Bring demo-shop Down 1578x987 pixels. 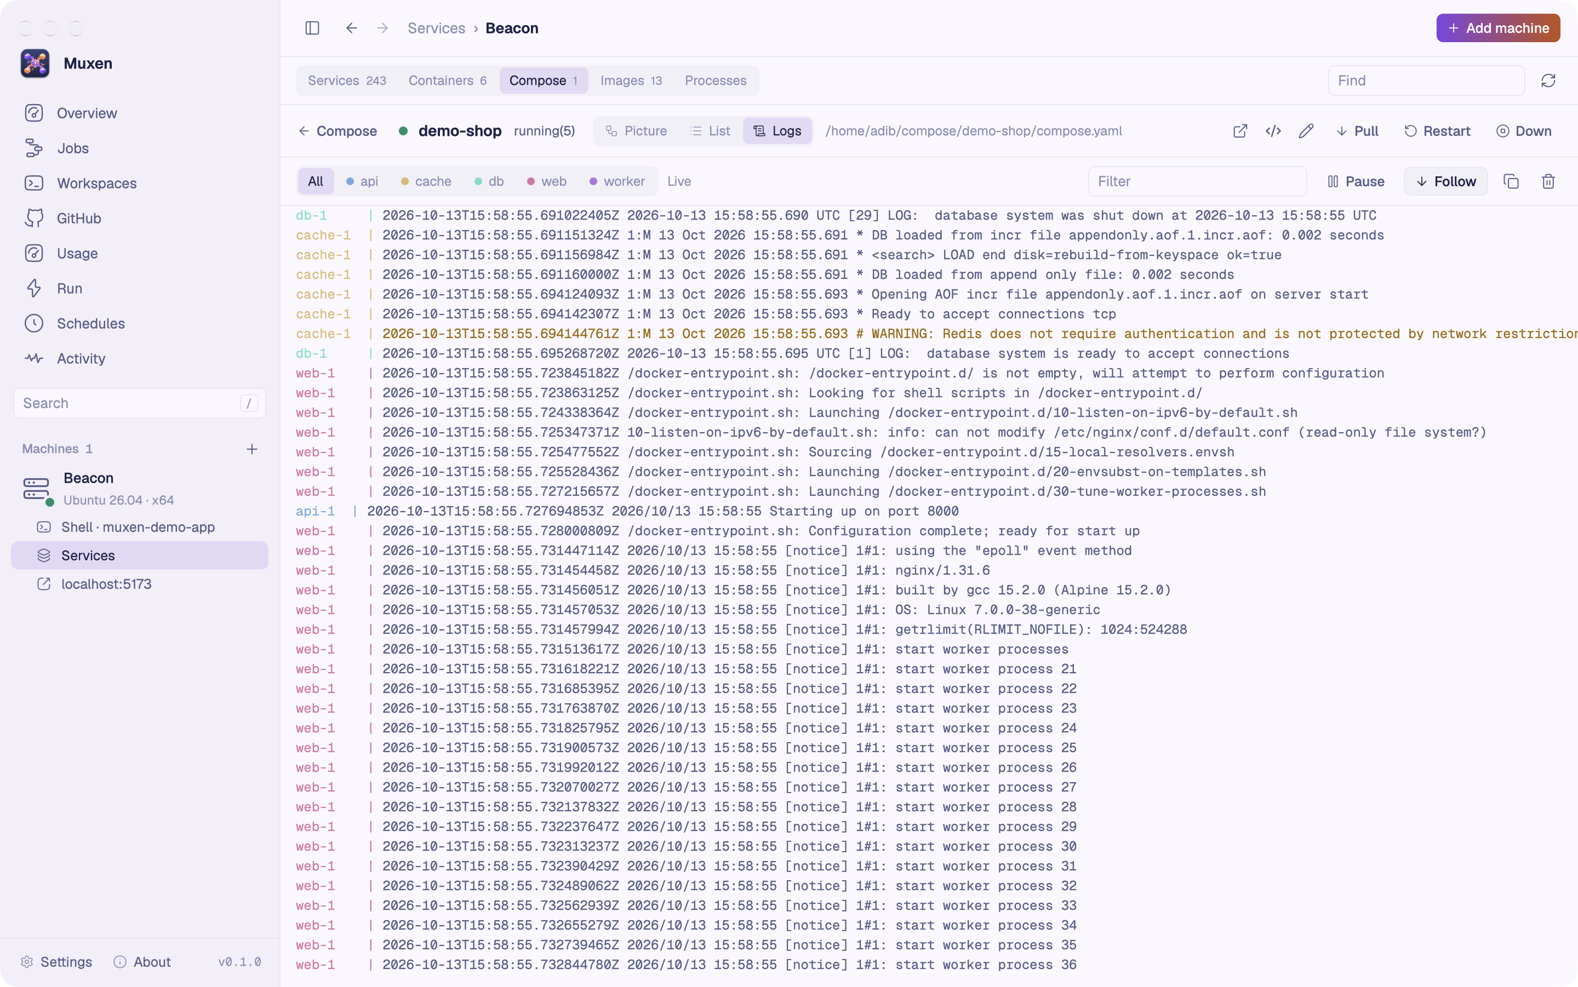[1524, 131]
